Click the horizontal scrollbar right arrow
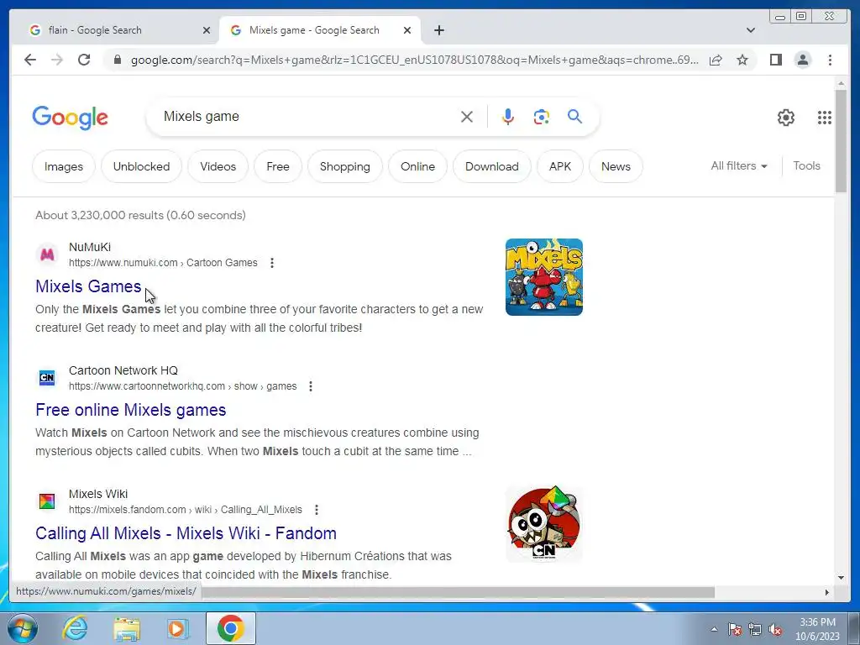 pos(827,592)
